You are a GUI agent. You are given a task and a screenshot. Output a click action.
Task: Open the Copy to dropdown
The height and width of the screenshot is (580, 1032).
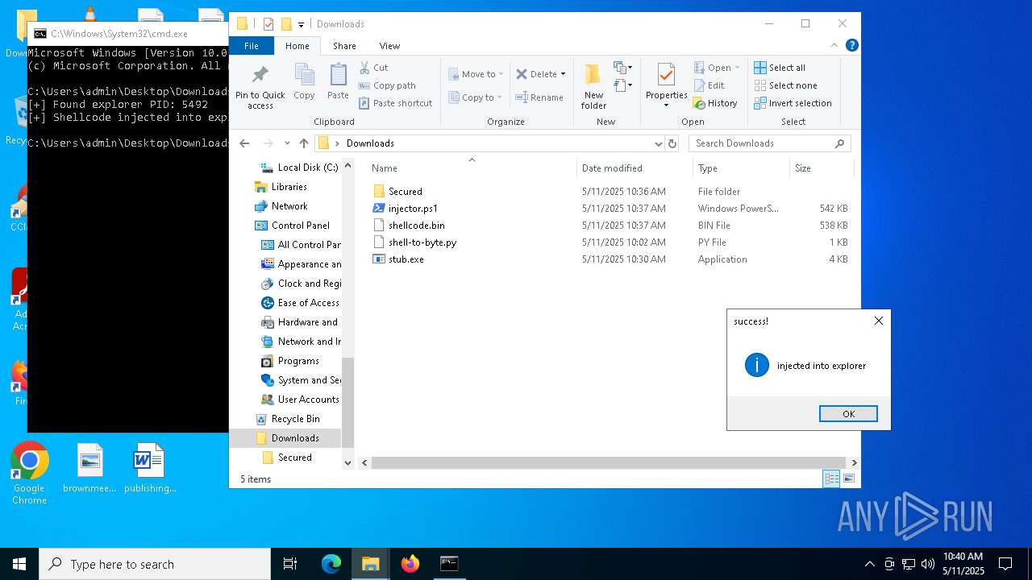pos(476,97)
